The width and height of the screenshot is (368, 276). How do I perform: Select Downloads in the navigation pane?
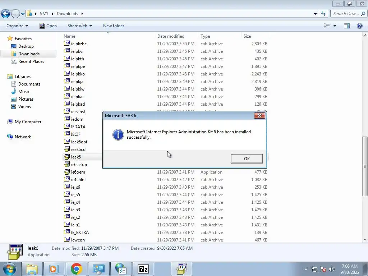(x=29, y=54)
